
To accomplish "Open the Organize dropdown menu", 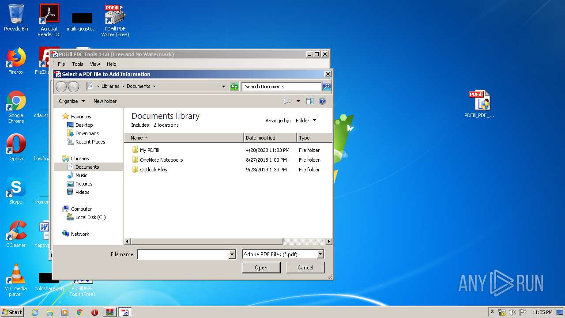I will pos(72,101).
